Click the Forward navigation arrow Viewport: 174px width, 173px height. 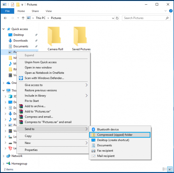(x=12, y=18)
